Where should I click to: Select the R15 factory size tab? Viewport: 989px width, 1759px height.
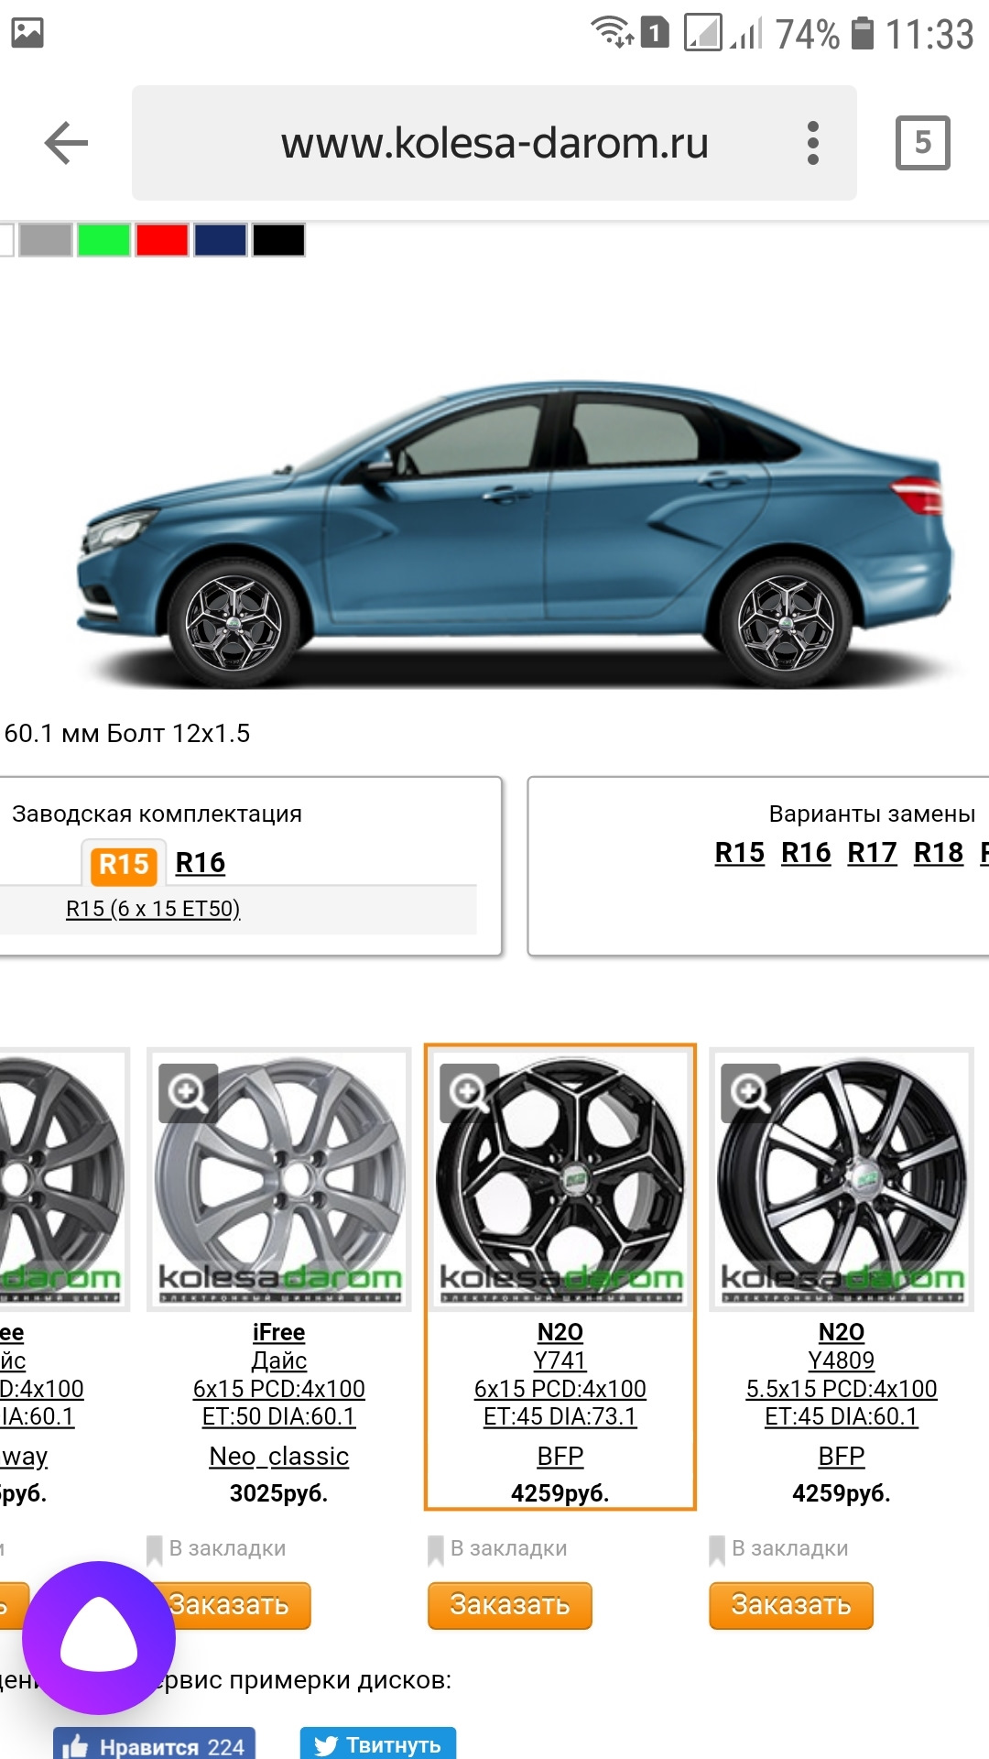click(124, 863)
